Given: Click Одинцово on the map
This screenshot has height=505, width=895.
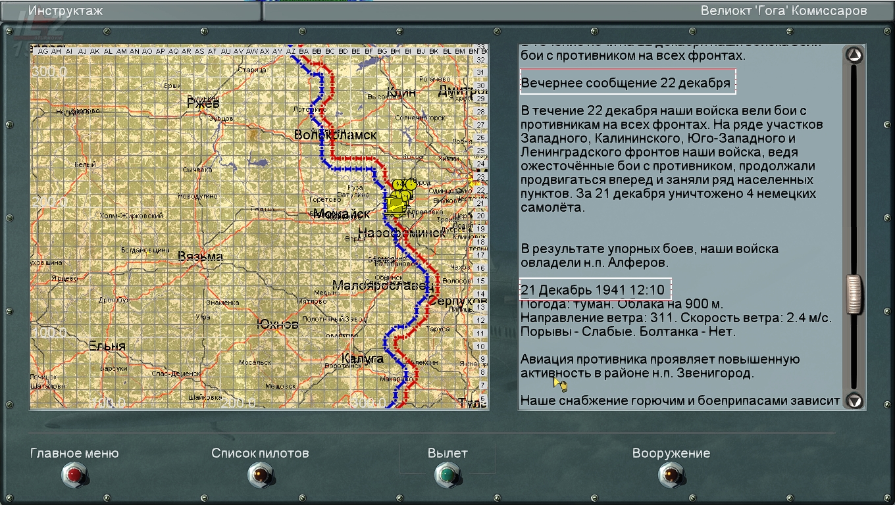Looking at the screenshot, I should [446, 191].
